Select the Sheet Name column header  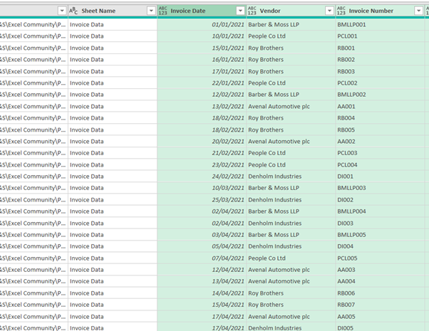113,11
